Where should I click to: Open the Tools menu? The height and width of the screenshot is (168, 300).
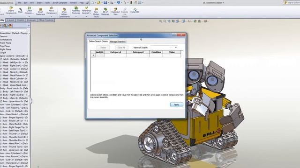click(47, 3)
